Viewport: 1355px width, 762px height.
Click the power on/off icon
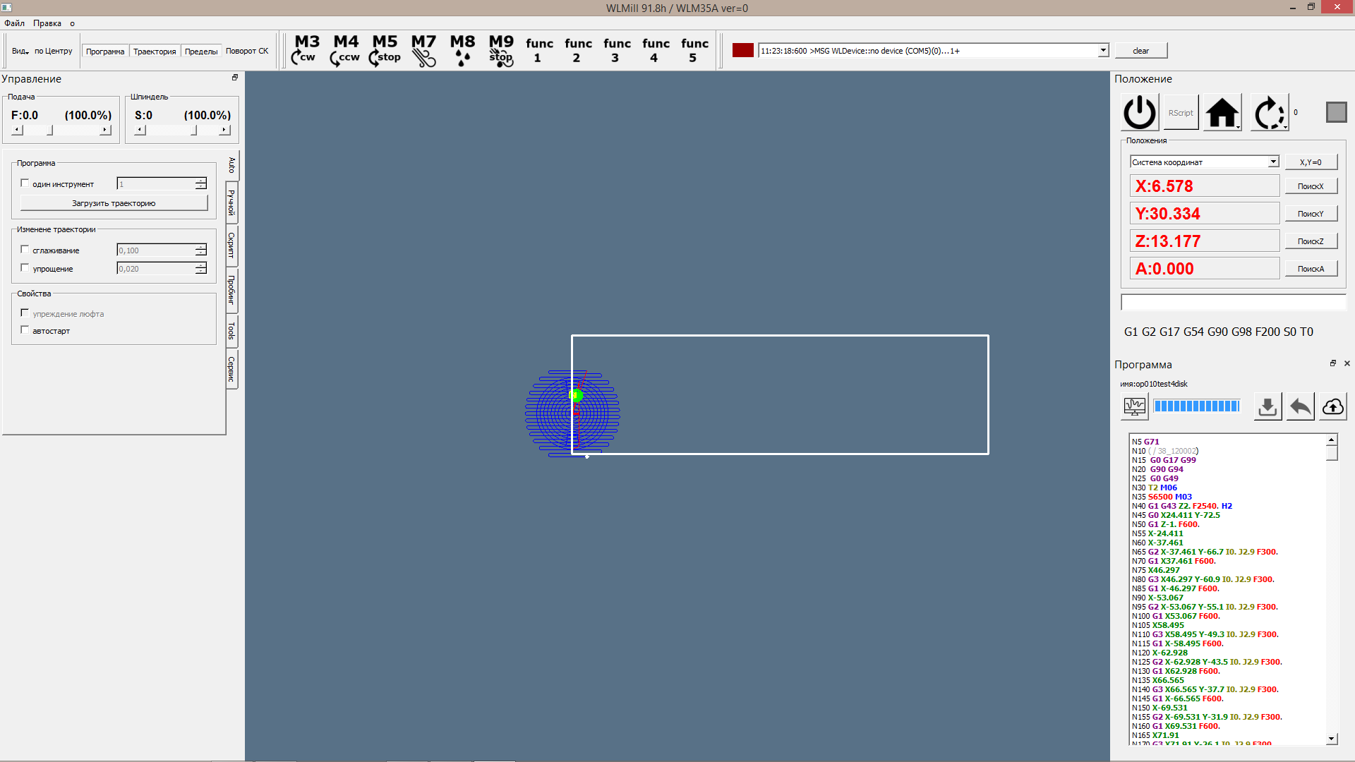tap(1140, 113)
